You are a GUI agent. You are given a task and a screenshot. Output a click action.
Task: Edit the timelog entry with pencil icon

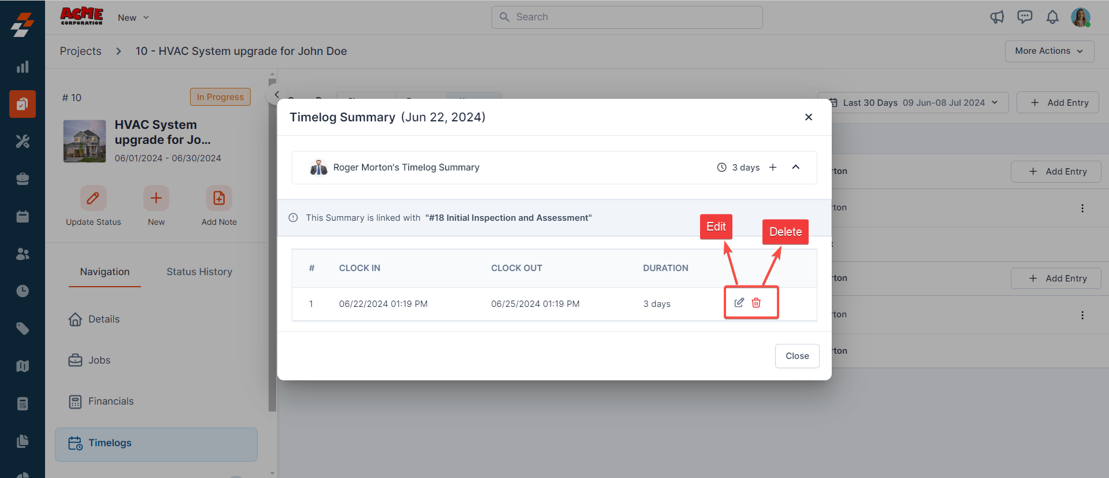(739, 303)
